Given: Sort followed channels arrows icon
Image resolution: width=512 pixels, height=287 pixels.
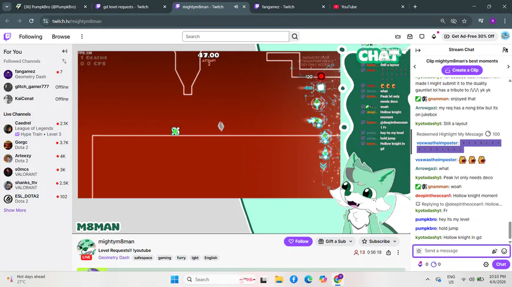Looking at the screenshot, I should 64,61.
